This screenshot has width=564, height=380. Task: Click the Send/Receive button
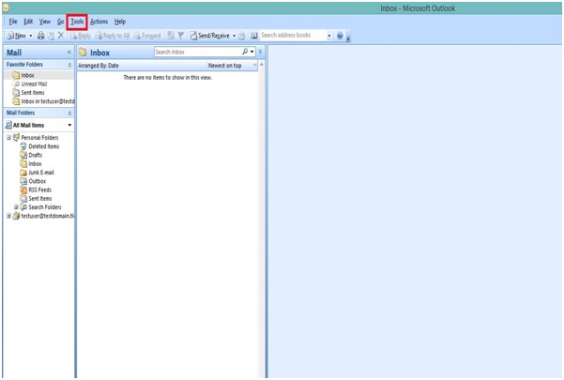coord(210,36)
